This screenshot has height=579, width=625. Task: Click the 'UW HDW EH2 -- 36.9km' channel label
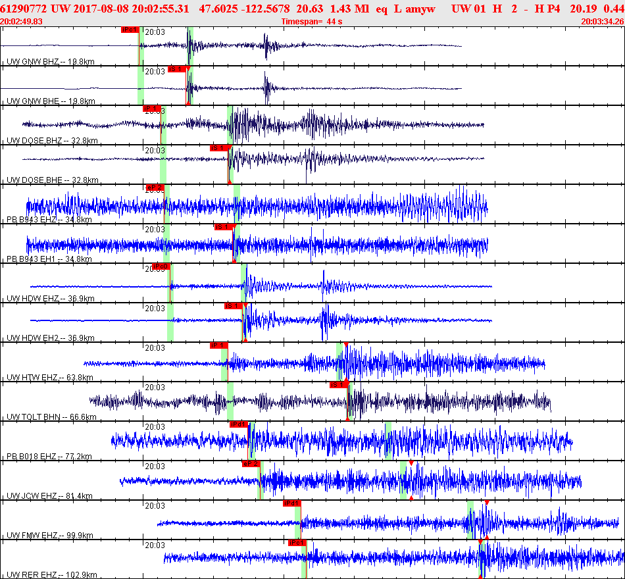tap(51, 338)
